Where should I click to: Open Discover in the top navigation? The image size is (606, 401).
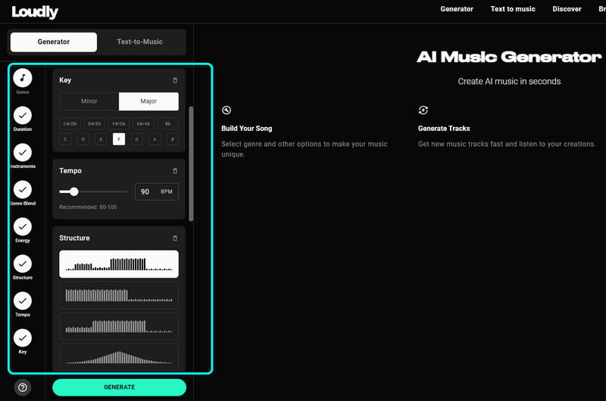point(567,9)
